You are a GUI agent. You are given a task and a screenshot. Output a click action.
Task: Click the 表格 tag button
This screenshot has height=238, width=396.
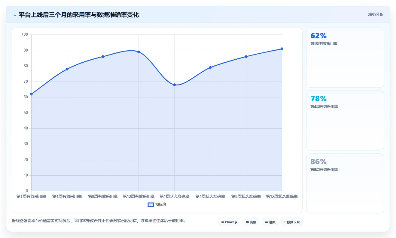(251, 222)
